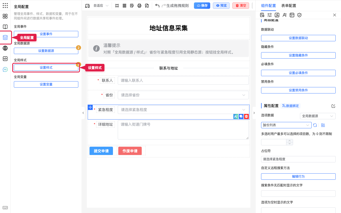
Task: Click the 作废申请 button in form
Action: tap(130, 151)
